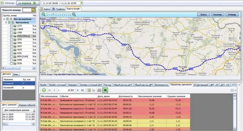Click the Reports icon at top left
Image resolution: width=243 pixels, height=131 pixels.
pos(2,3)
